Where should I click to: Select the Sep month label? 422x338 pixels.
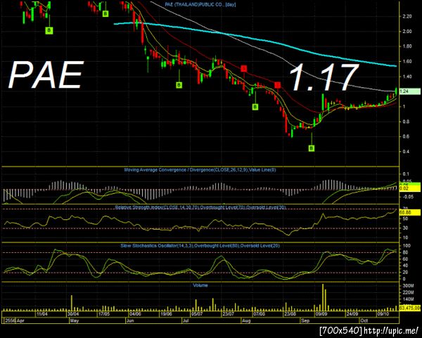pyautogui.click(x=305, y=320)
